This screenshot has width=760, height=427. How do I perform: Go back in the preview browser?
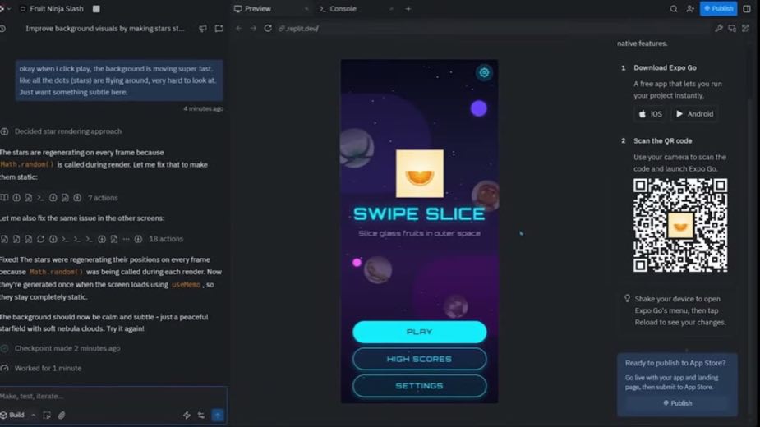(x=238, y=29)
